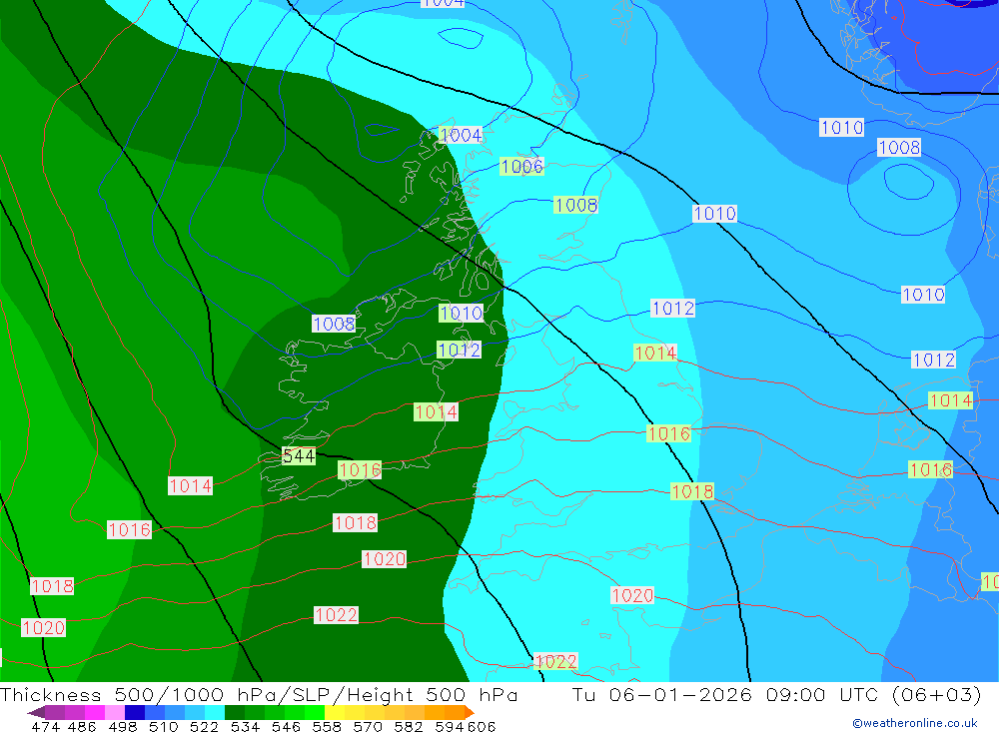Click the legend value 582
Screen dimensions: 999x732
408,726
